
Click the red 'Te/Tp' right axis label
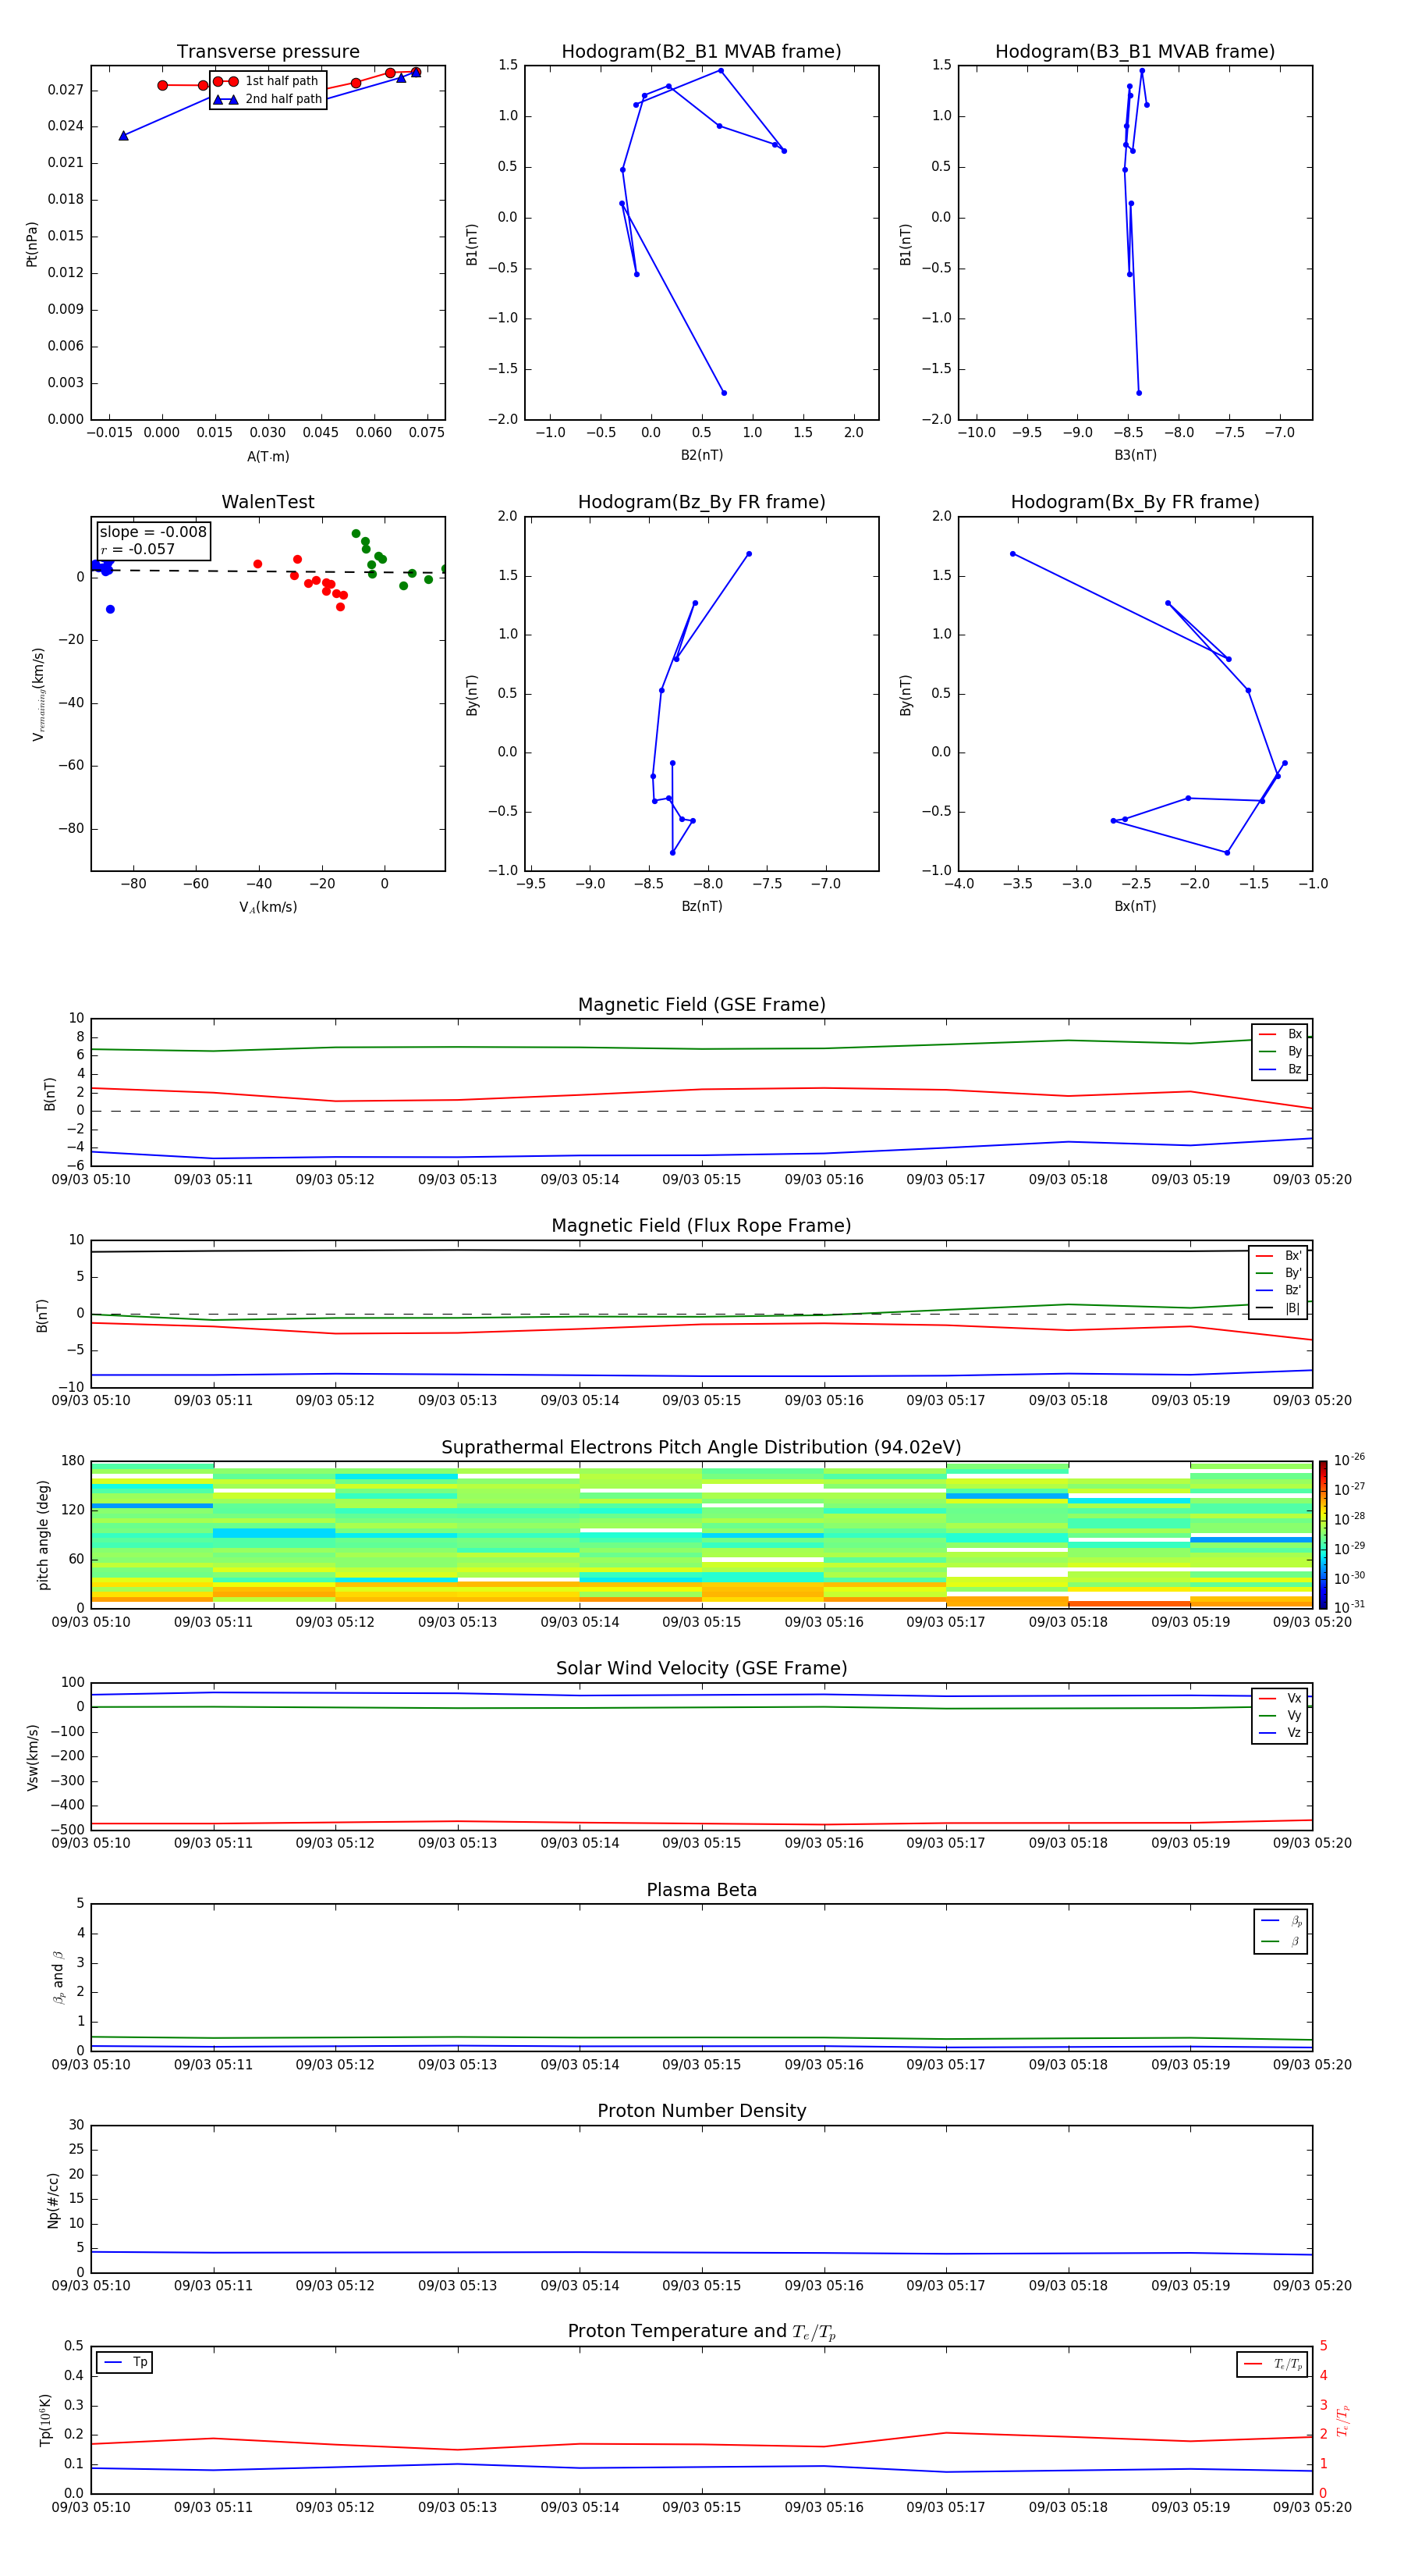[1343, 2420]
